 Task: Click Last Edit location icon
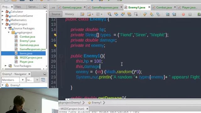(x=82, y=14)
